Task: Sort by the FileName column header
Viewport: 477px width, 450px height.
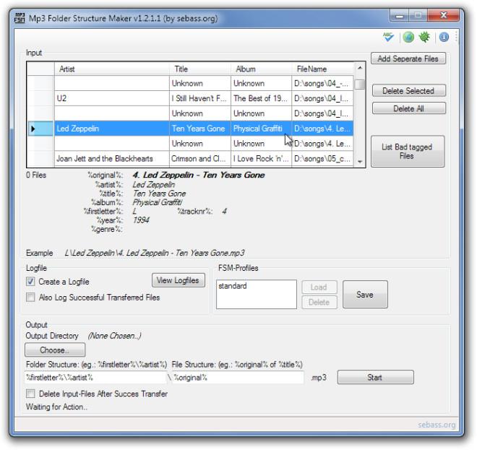Action: (x=322, y=69)
